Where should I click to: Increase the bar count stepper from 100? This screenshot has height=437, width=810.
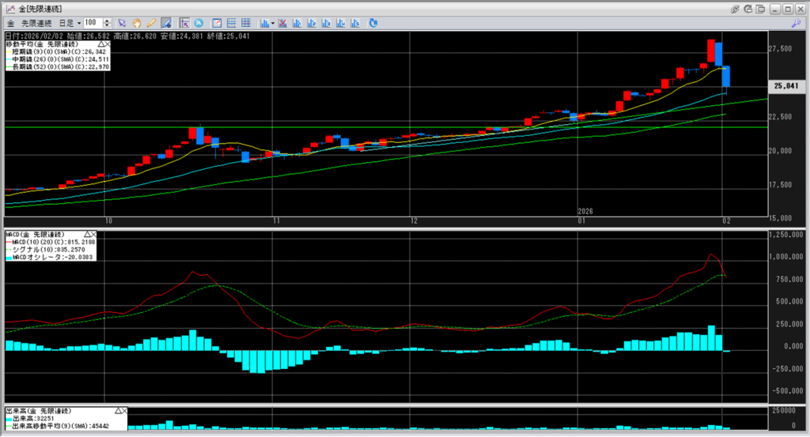pos(108,21)
